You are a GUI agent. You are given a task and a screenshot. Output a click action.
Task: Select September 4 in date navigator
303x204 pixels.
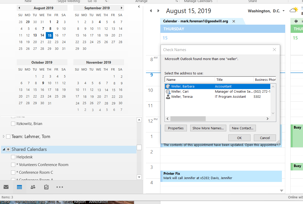click(100, 22)
